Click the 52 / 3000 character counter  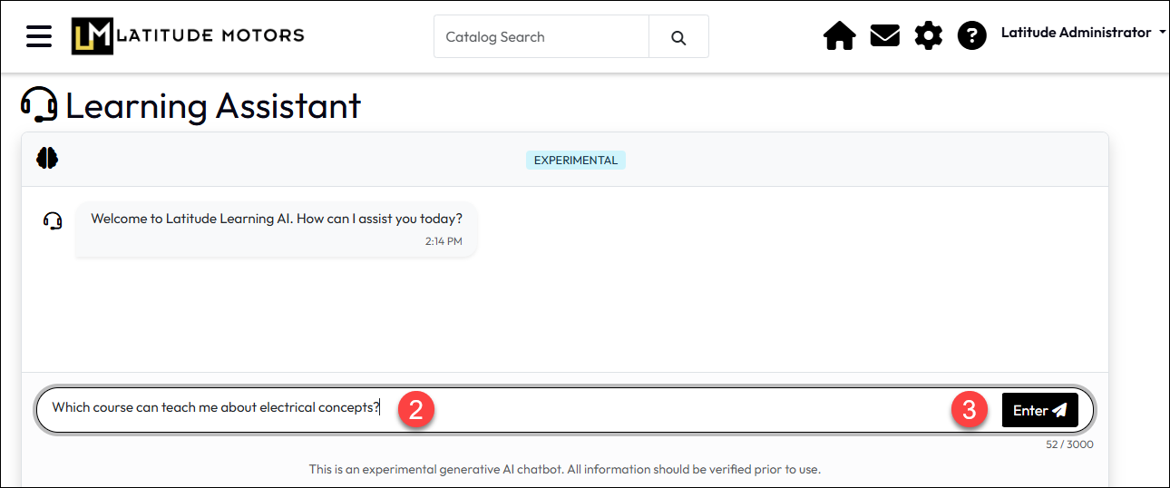1069,444
